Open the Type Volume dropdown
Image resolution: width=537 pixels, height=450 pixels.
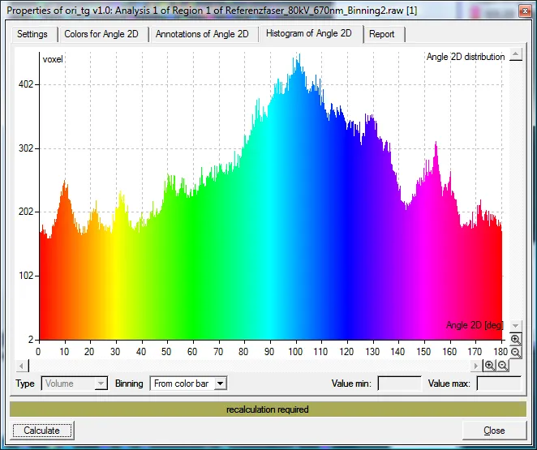pyautogui.click(x=75, y=384)
